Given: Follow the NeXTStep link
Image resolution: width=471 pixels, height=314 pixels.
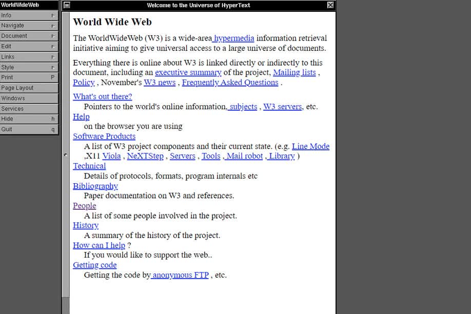Looking at the screenshot, I should [145, 156].
